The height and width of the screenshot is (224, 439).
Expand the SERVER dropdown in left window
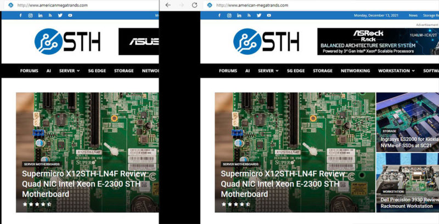pyautogui.click(x=69, y=71)
